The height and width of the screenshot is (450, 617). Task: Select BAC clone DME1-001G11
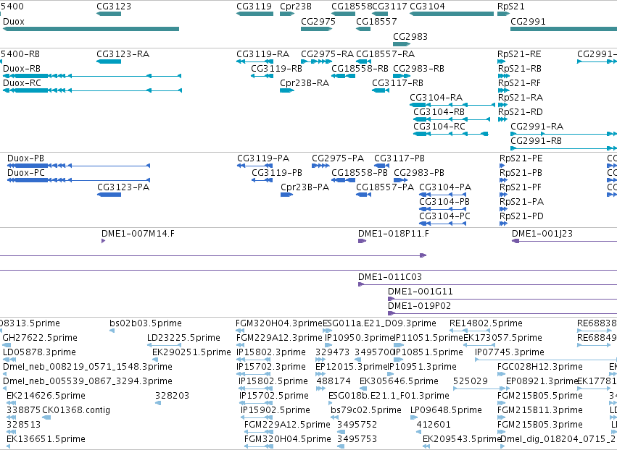tap(421, 292)
